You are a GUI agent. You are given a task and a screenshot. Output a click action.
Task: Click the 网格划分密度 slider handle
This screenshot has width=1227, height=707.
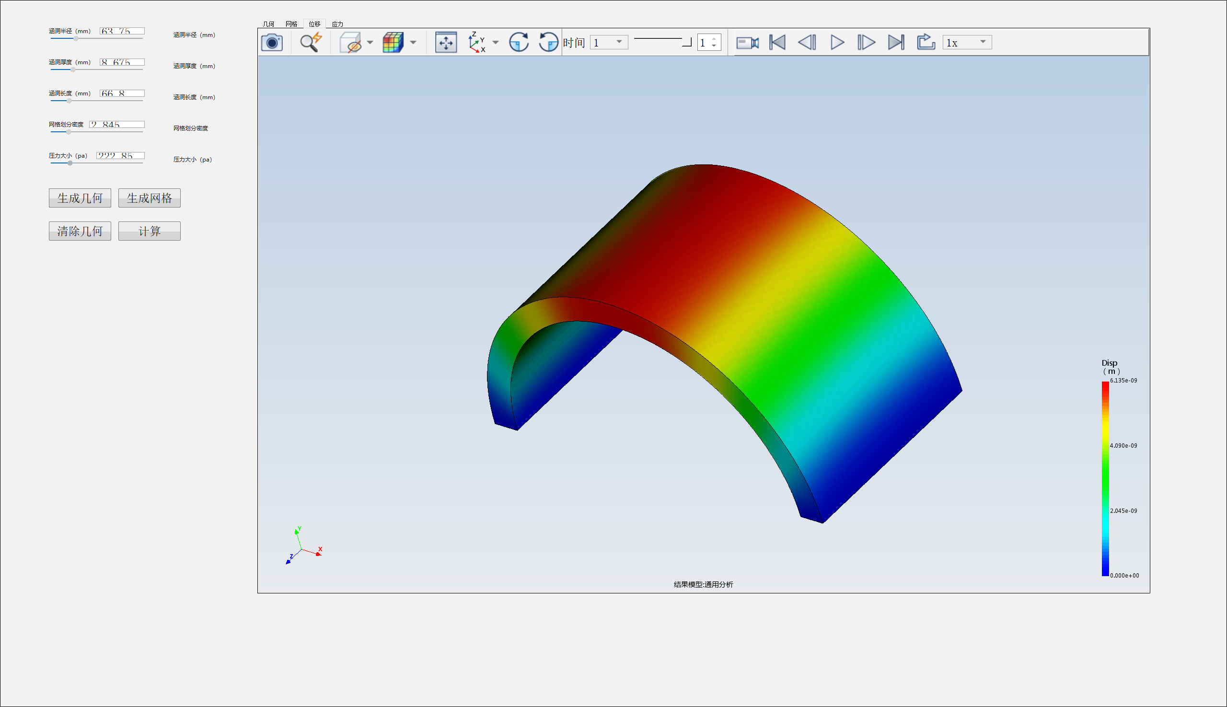[x=69, y=132]
